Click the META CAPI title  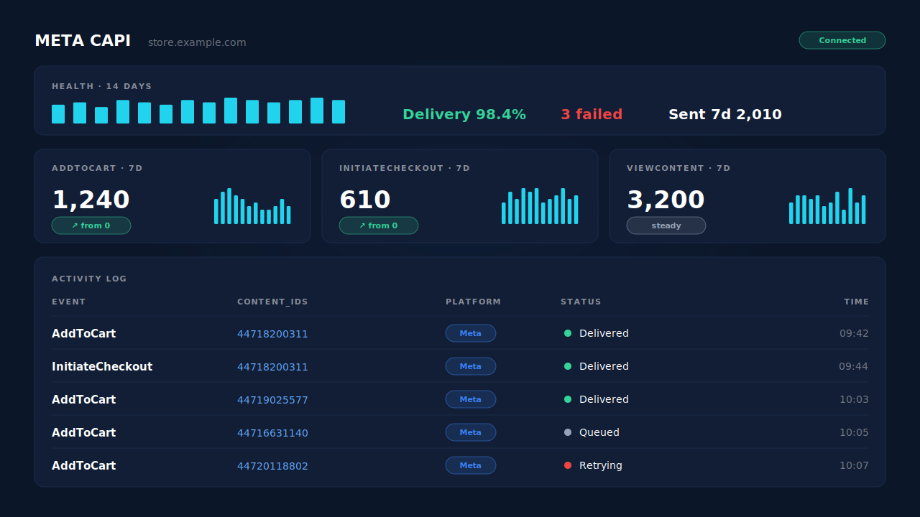[x=83, y=41]
